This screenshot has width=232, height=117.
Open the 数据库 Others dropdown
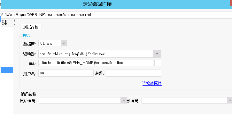53,43
